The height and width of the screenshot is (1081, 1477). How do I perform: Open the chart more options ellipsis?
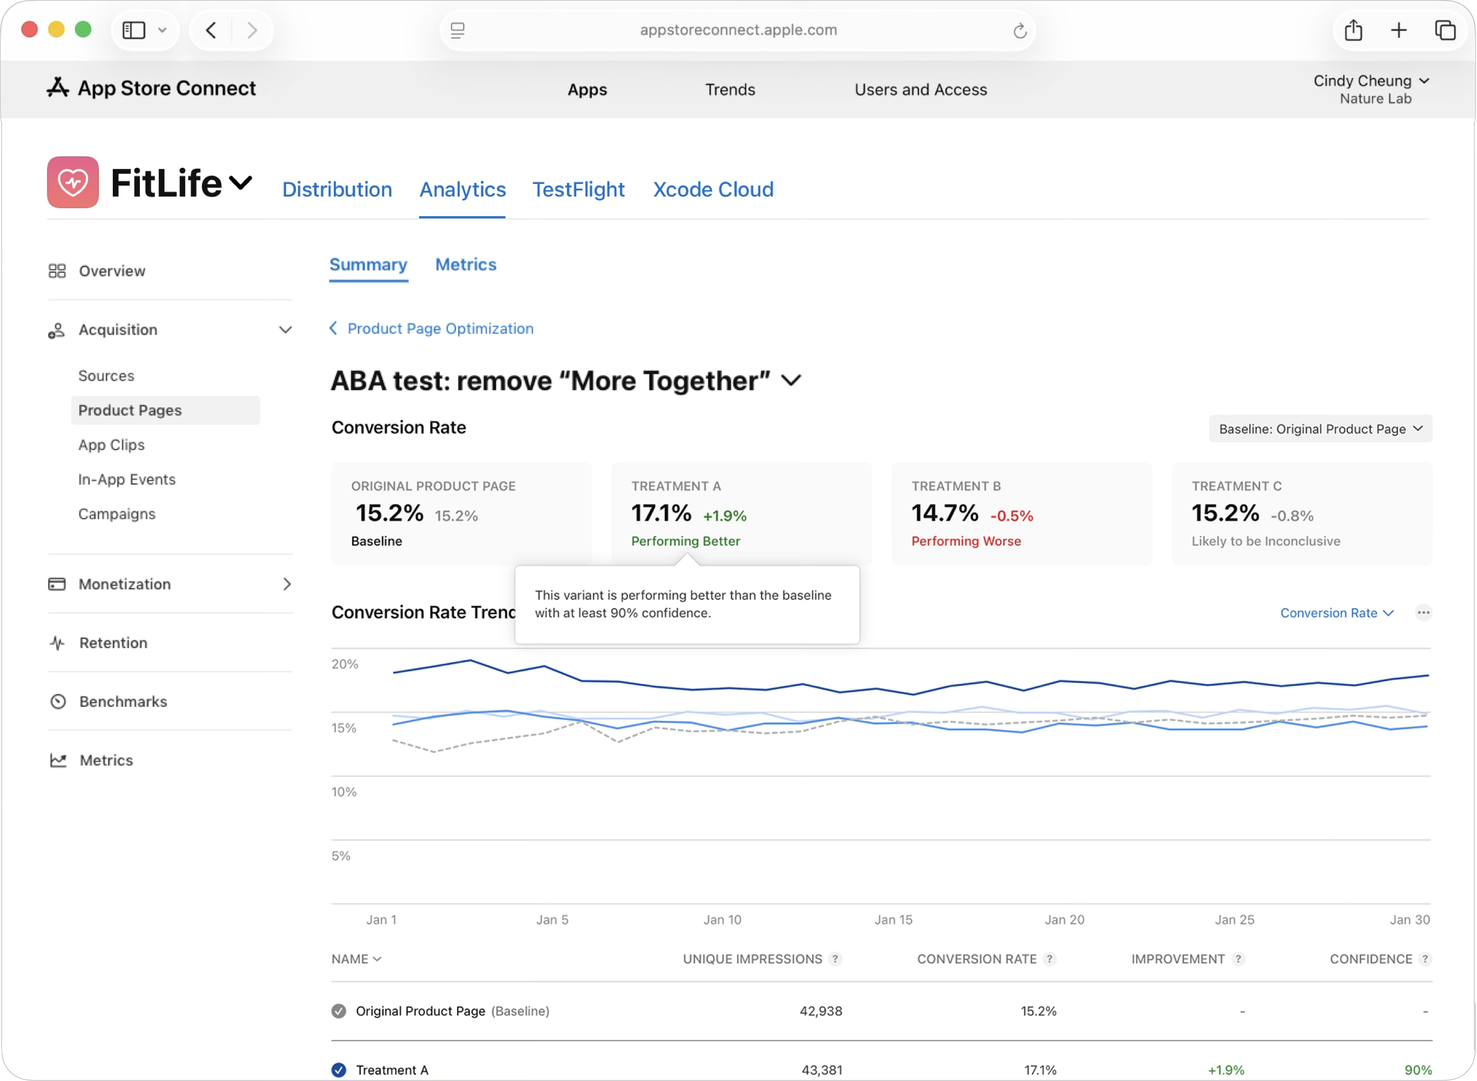(1423, 612)
